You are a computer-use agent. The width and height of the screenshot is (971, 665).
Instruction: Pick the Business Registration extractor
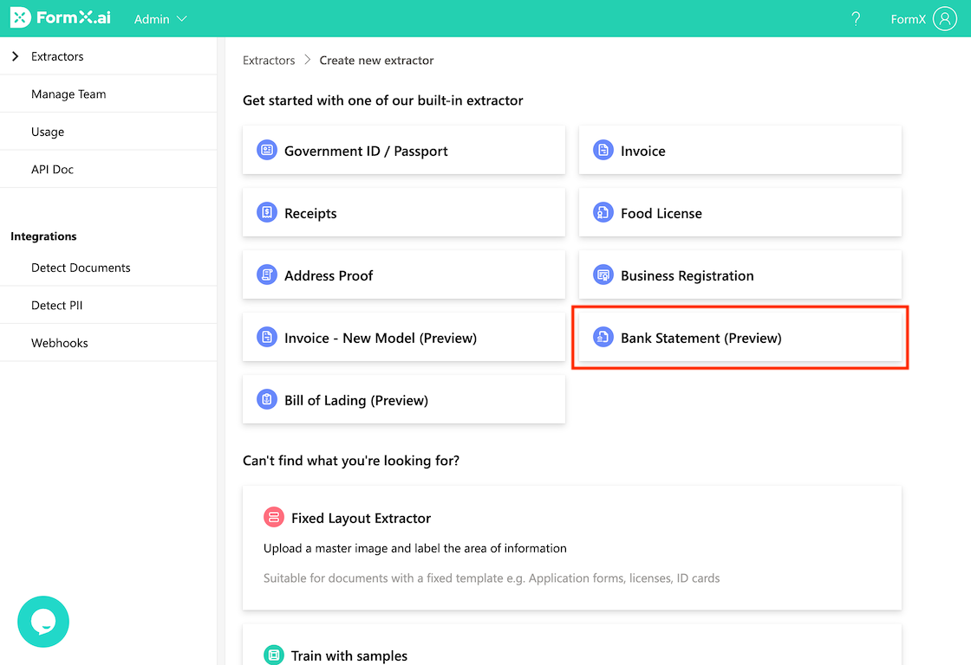coord(740,275)
